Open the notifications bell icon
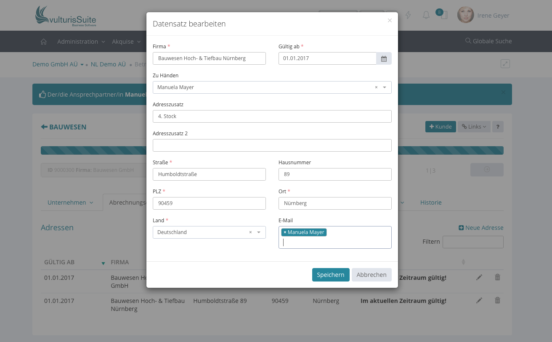 tap(426, 16)
